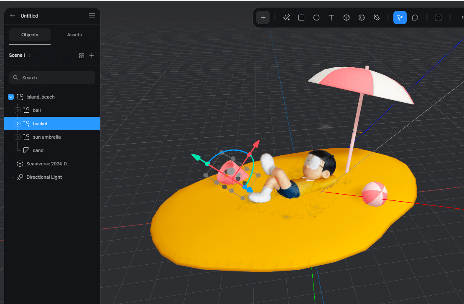Viewport: 464px width, 304px height.
Task: Expand the sun umbrella group
Action: click(x=18, y=137)
